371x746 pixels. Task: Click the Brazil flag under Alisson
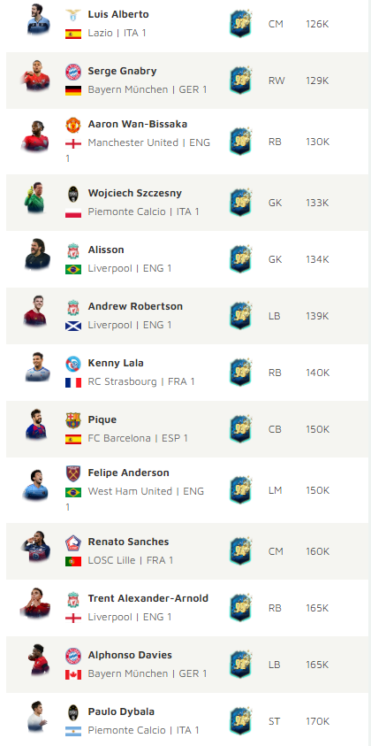click(73, 269)
